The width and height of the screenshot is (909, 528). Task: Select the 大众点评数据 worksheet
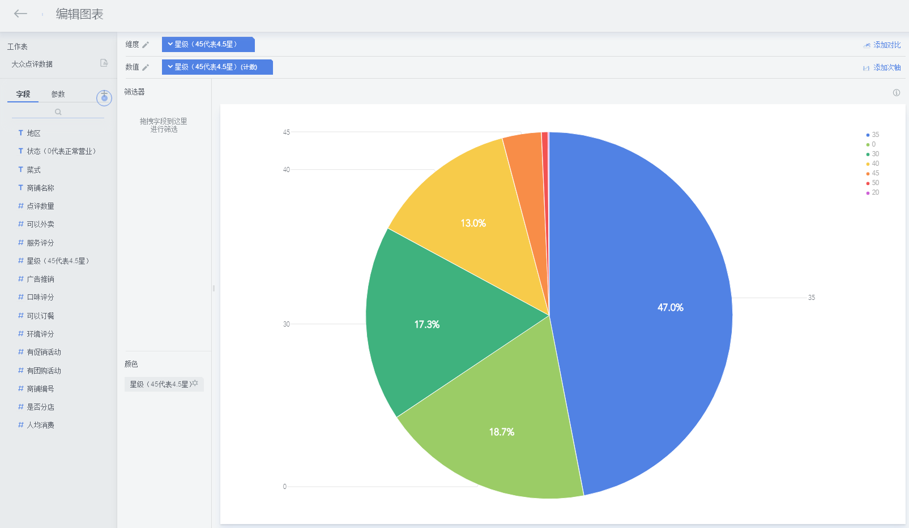[x=32, y=65]
